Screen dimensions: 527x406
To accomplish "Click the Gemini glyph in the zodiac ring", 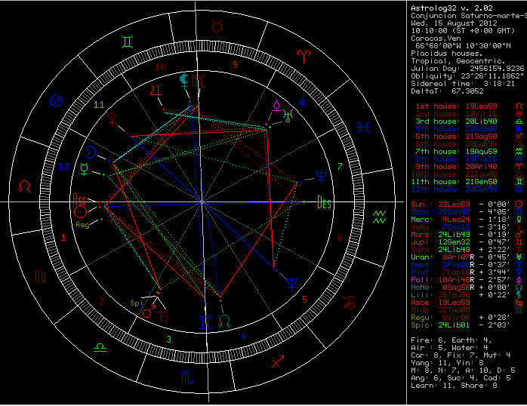I will point(128,42).
